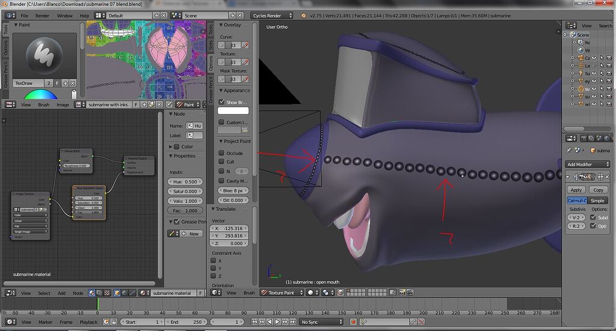Toggle the Show Brush checkbox
Image resolution: width=616 pixels, height=331 pixels.
pyautogui.click(x=221, y=102)
